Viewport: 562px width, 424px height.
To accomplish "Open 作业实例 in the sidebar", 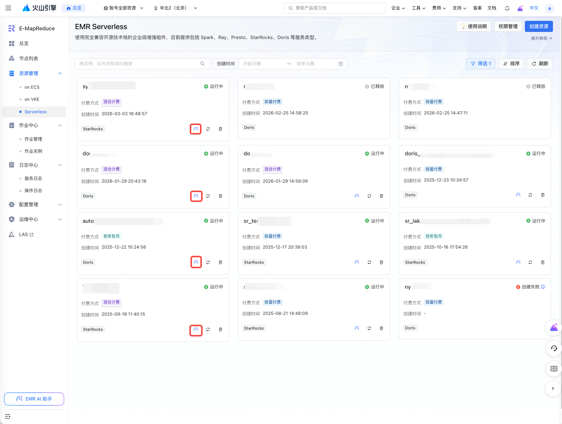I will click(34, 151).
